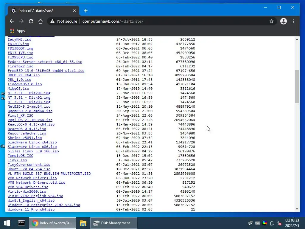Click the browser forward arrow
The image size is (305, 229).
click(21, 21)
